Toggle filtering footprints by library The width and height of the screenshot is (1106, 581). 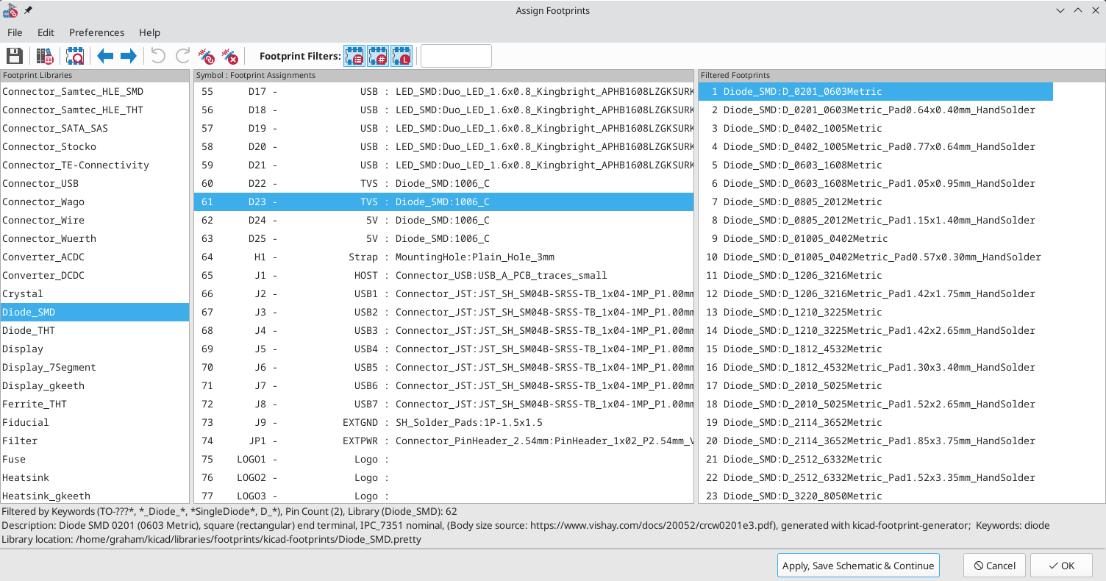401,56
